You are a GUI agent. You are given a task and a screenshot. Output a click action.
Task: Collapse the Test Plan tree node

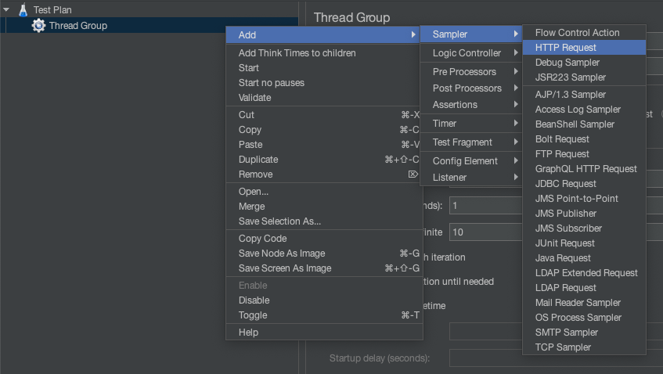tap(6, 9)
